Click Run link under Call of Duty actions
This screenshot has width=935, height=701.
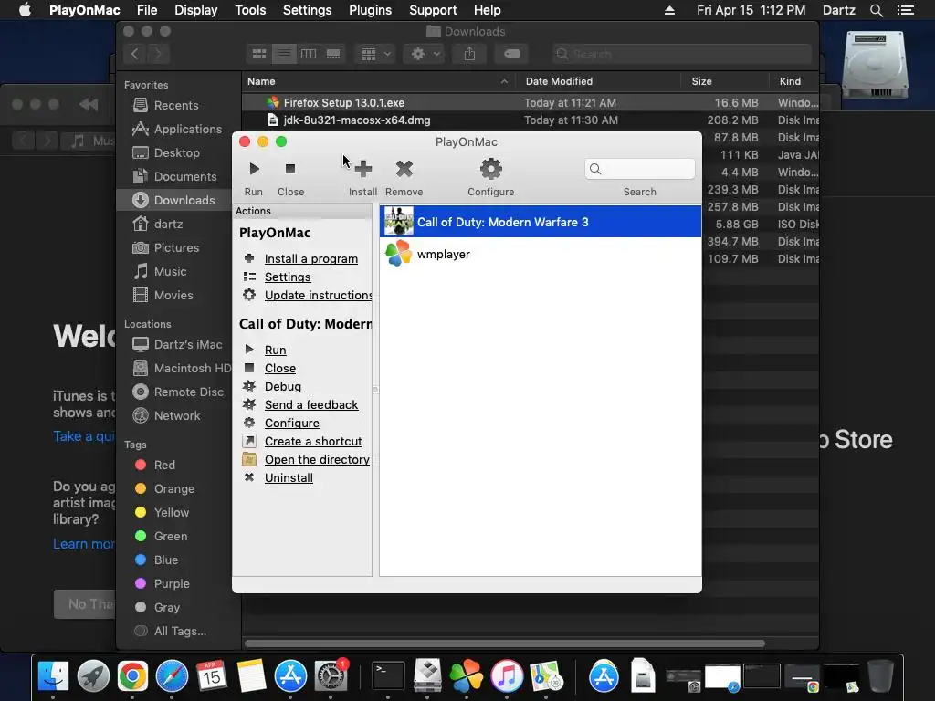click(x=276, y=350)
